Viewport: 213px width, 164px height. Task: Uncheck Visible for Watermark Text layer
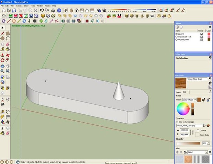pos(201,37)
